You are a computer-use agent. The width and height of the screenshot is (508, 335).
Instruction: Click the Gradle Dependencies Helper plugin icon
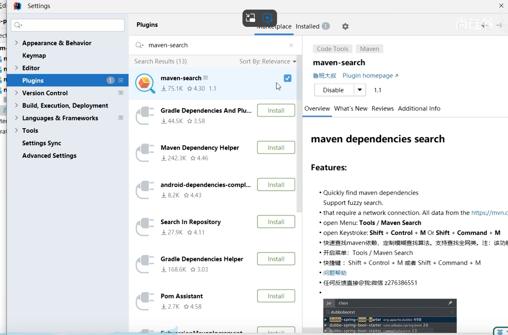tap(145, 264)
